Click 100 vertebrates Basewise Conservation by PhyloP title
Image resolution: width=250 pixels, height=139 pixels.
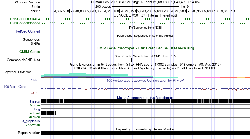click(x=145, y=80)
